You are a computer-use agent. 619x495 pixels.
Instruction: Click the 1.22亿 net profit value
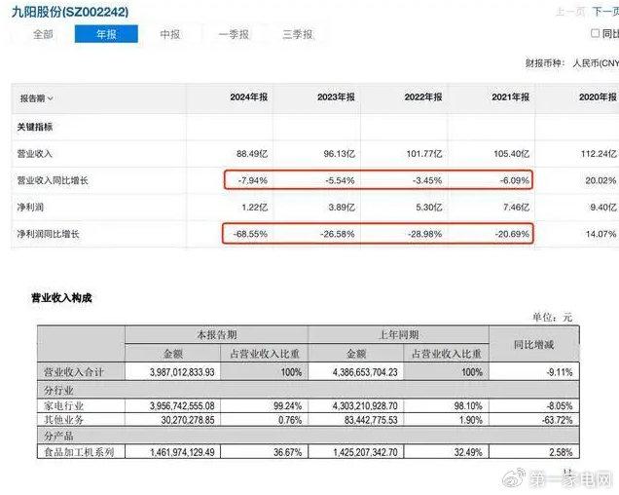coord(255,208)
